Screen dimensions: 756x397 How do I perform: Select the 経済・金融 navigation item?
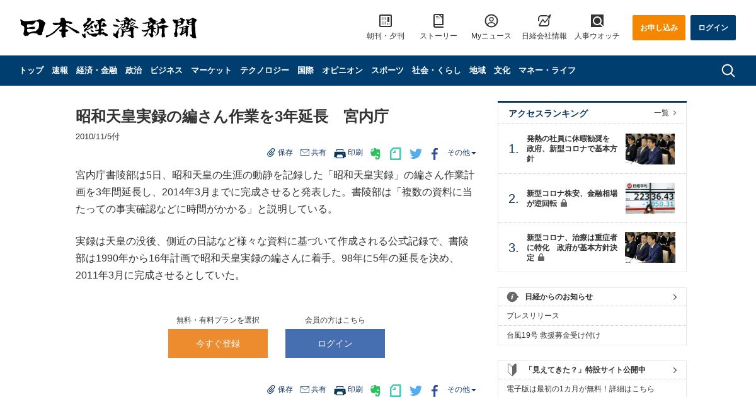96,71
